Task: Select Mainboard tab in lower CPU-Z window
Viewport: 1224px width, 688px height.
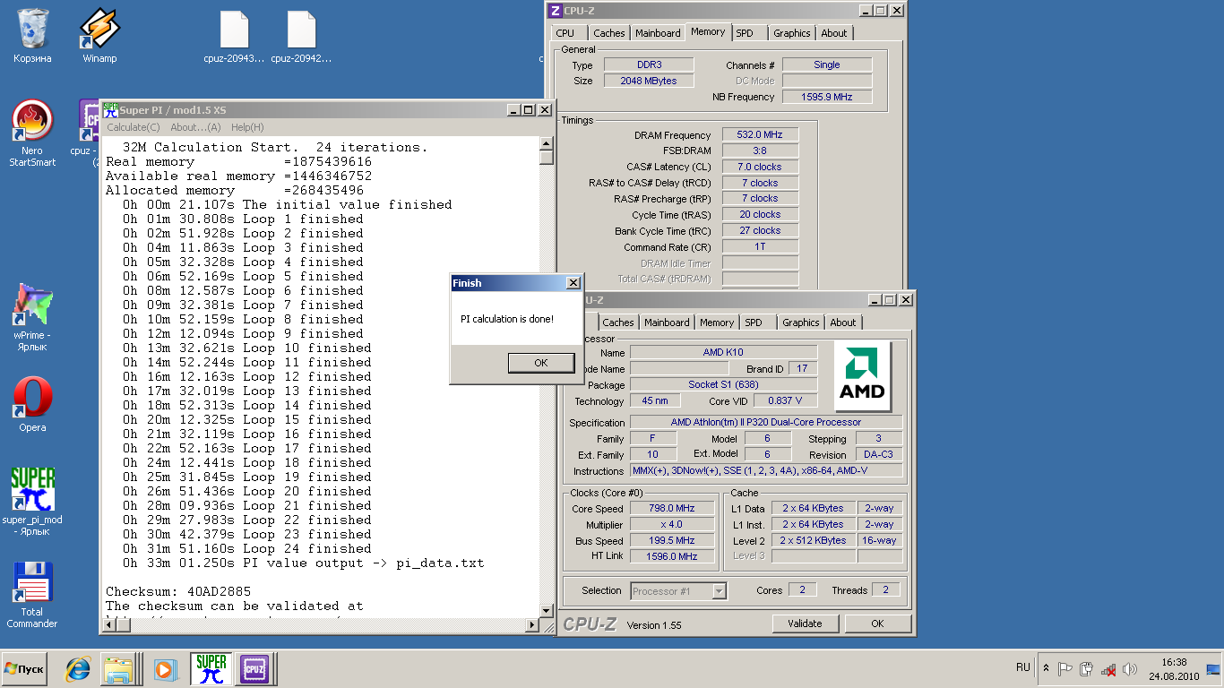Action: click(x=667, y=322)
